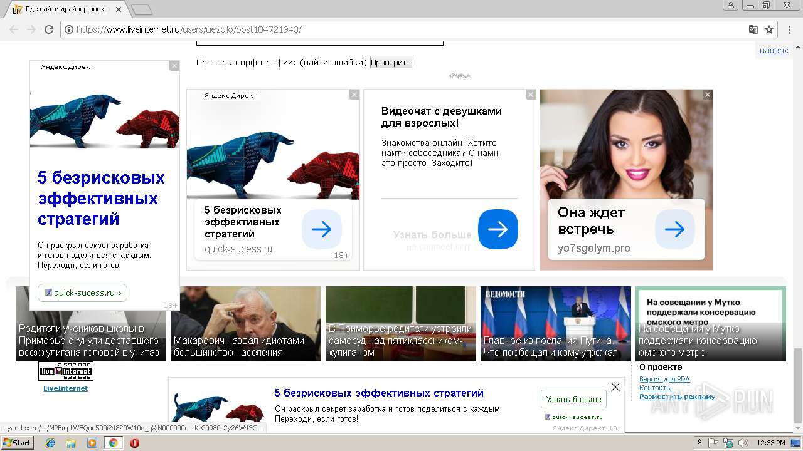Click the network icon in the system tray

pos(728,443)
